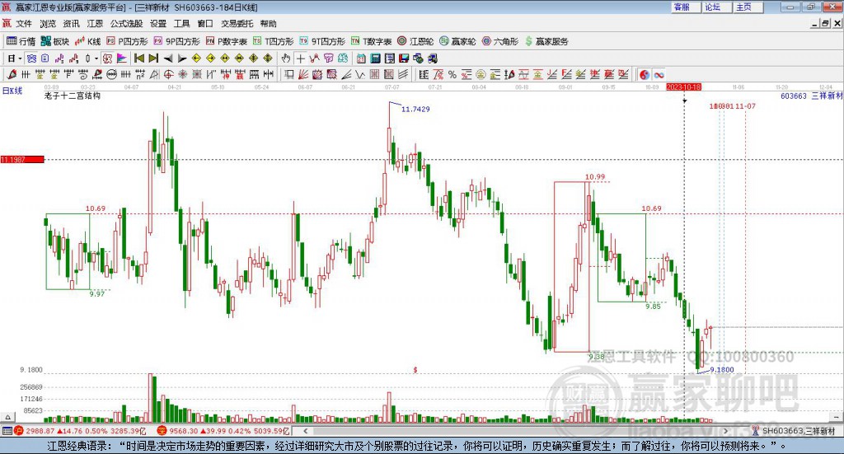
Task: Click the red-blue yin-yang icon
Action: tap(645, 75)
